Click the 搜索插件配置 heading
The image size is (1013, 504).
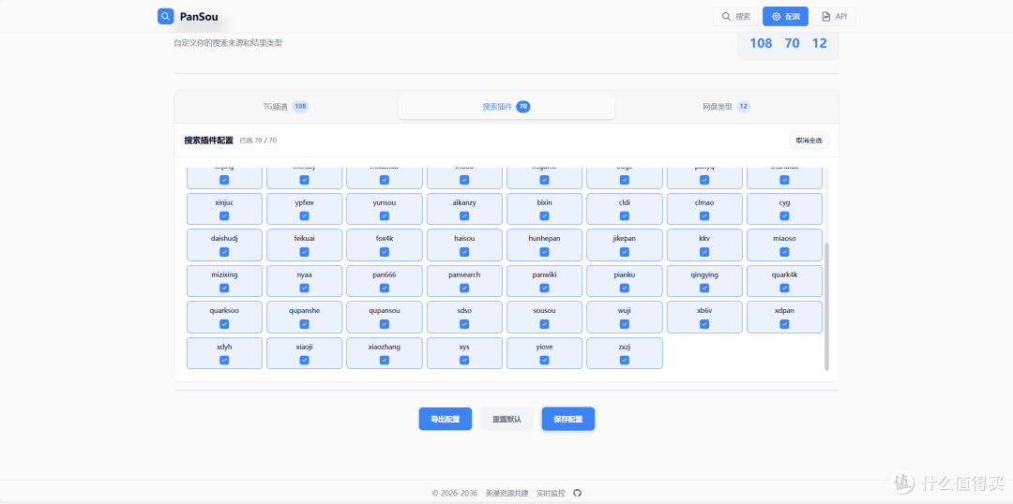click(x=208, y=140)
